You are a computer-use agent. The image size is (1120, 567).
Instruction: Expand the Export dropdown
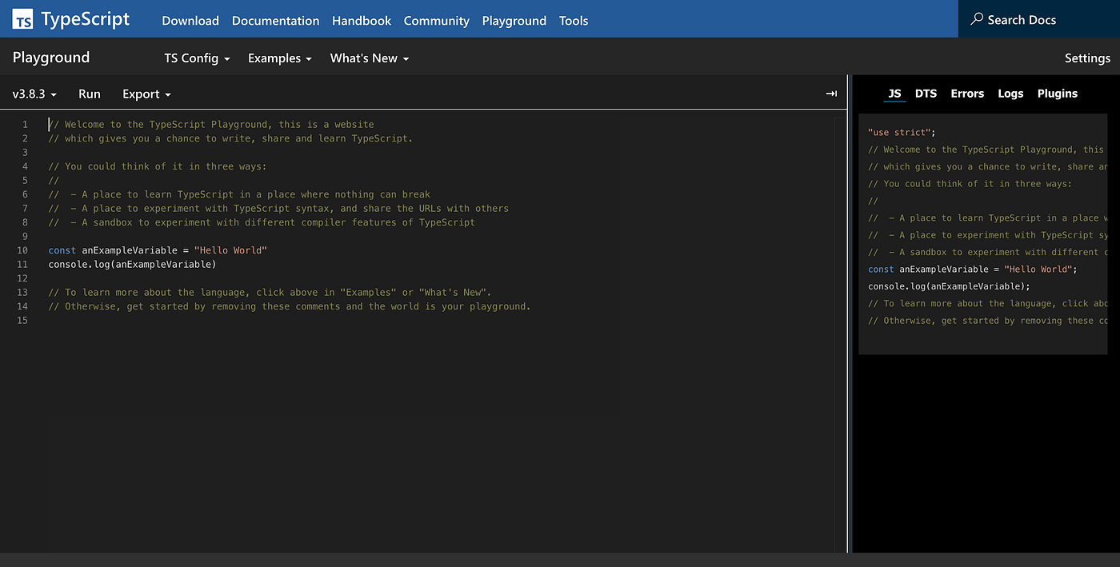click(146, 94)
